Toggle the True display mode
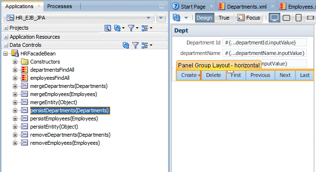 [x=224, y=18]
